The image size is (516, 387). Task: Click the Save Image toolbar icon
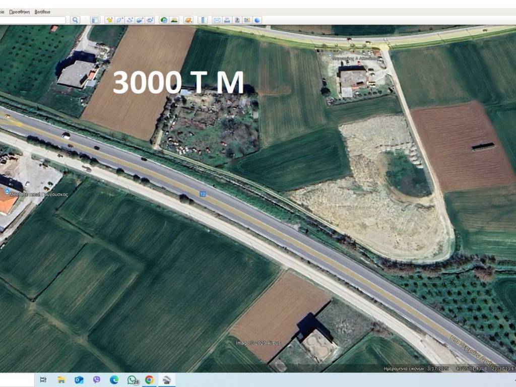237,20
